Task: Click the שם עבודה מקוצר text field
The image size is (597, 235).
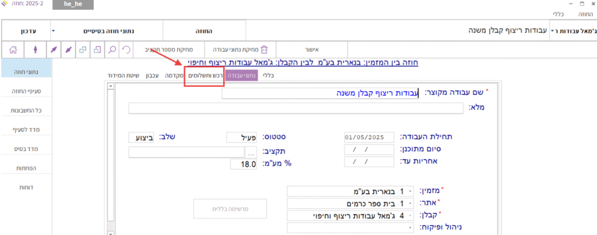Action: click(x=350, y=93)
